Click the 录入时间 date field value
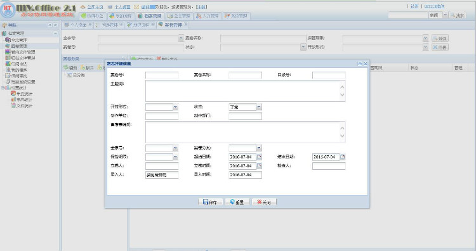Viewport: 476px width, 251px height. tap(245, 174)
